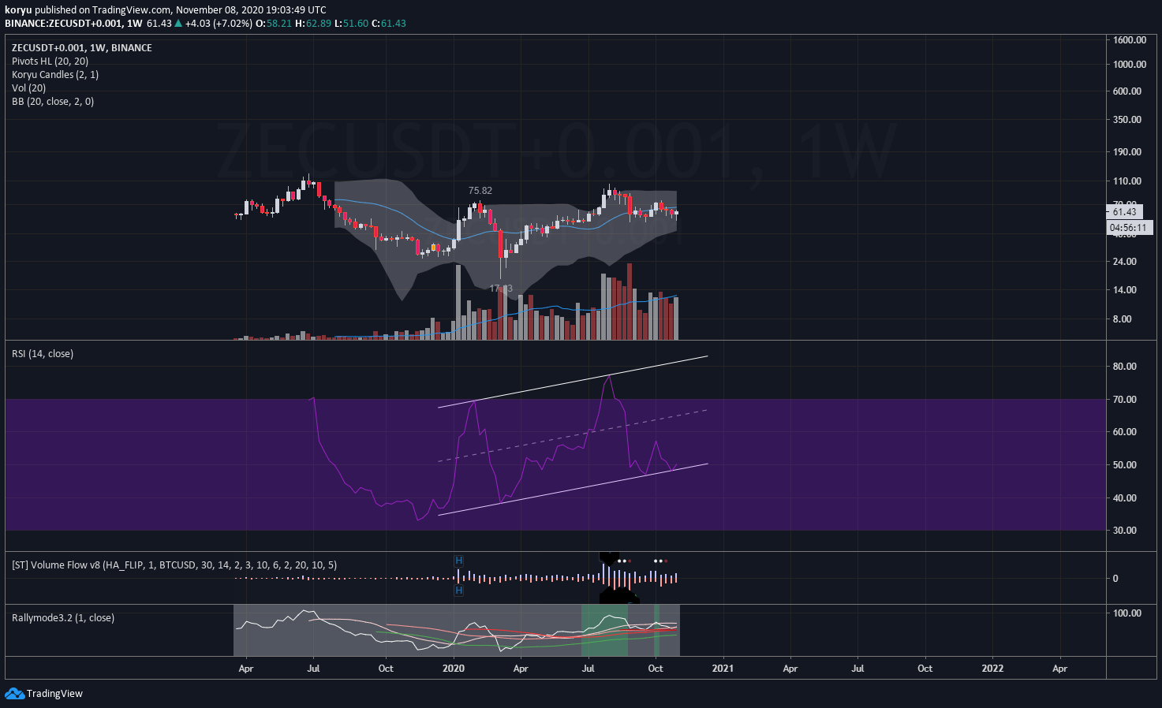Click the TradingView wordmark beside the logo

click(54, 694)
